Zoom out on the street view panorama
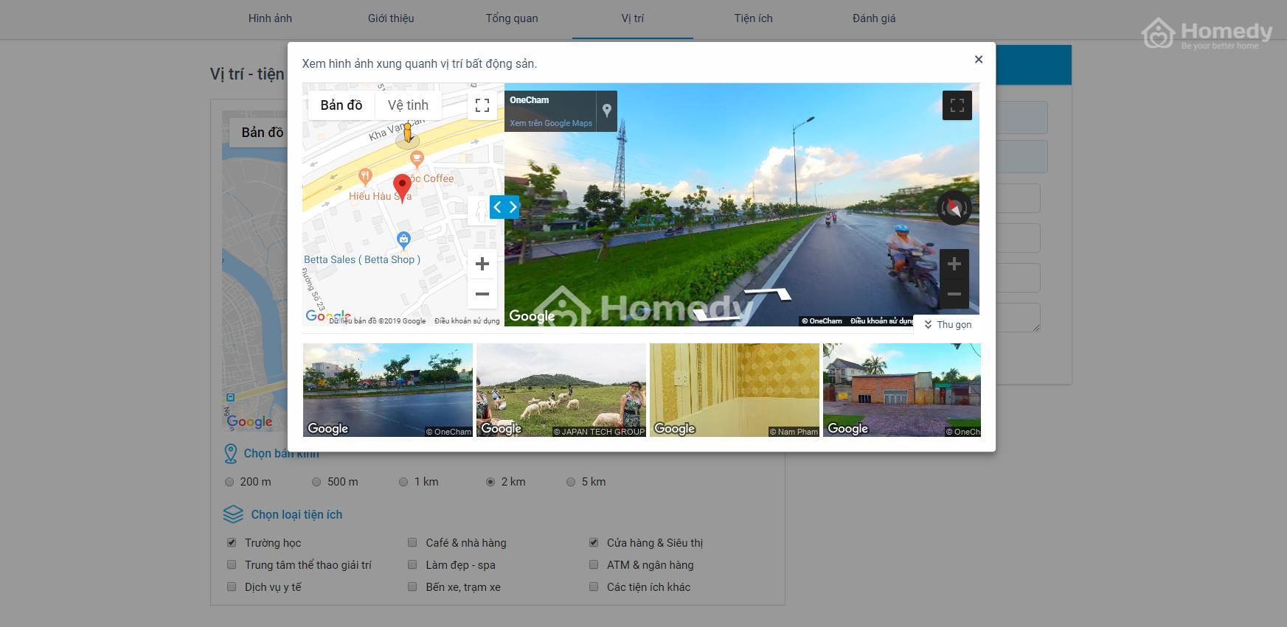This screenshot has height=627, width=1287. (x=954, y=294)
